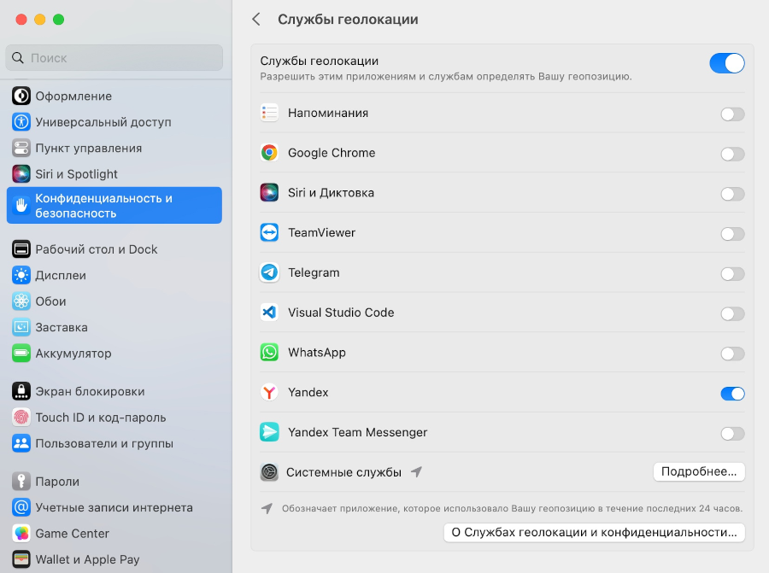This screenshot has height=573, width=769.
Task: Click the WhatsApp app icon
Action: (270, 353)
